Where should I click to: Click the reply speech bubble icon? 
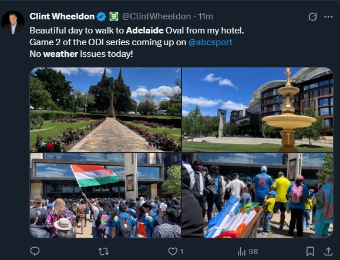(35, 251)
